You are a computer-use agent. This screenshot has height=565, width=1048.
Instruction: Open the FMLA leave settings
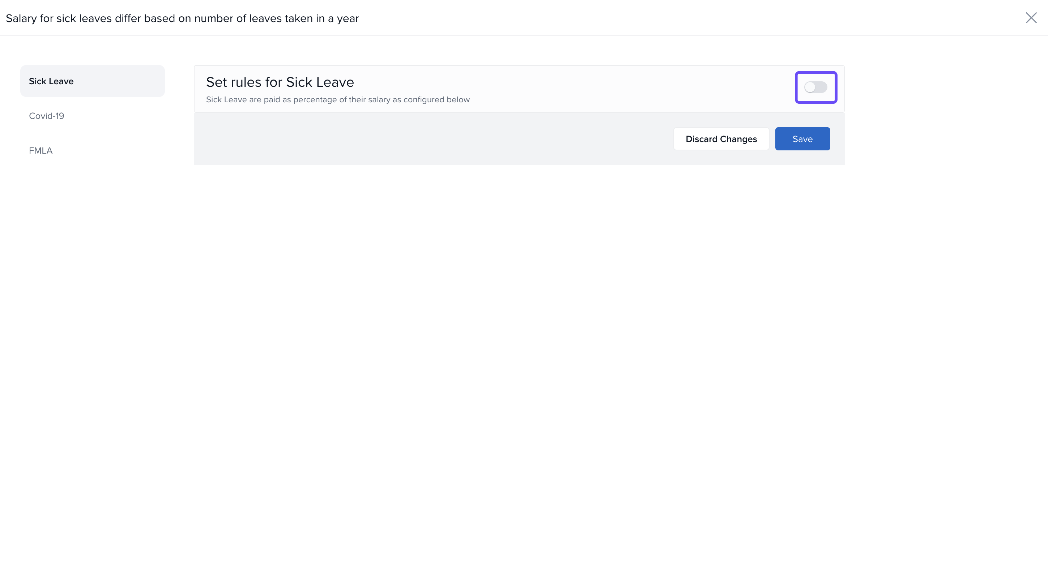click(41, 150)
